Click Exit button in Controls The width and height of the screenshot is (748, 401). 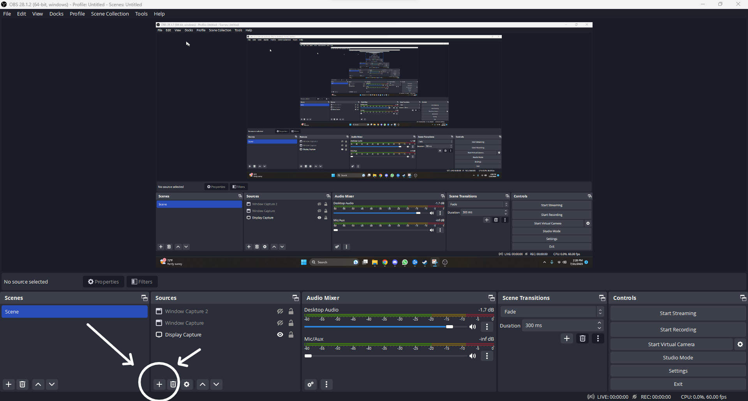click(x=678, y=384)
